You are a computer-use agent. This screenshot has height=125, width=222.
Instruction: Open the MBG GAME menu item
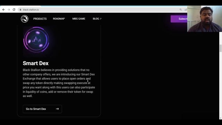[x=79, y=19]
